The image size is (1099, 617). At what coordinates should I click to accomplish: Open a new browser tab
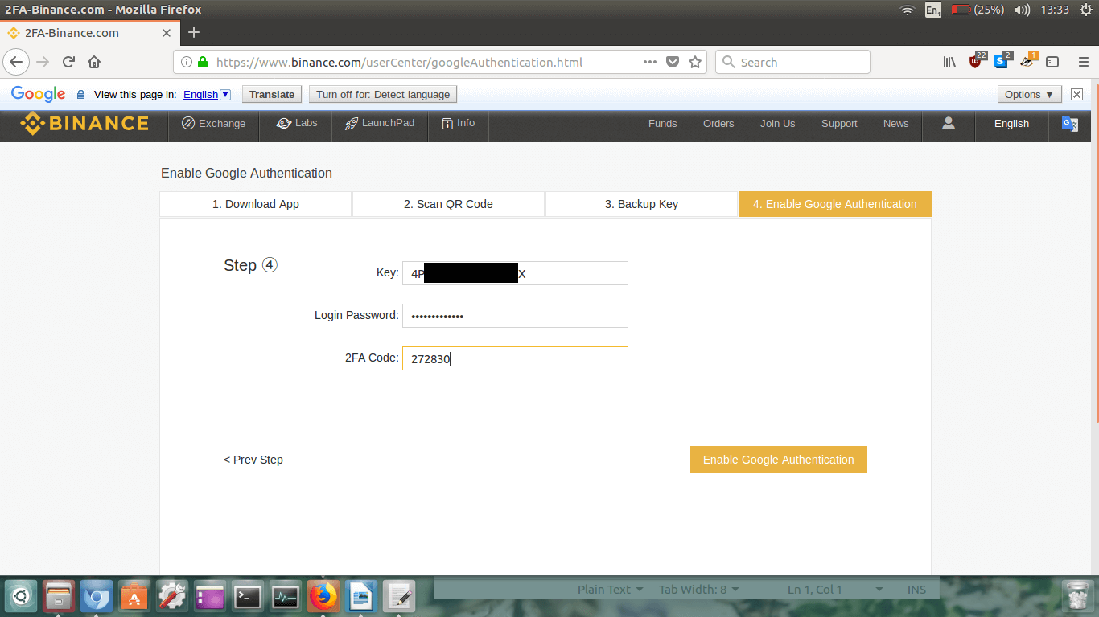click(193, 33)
